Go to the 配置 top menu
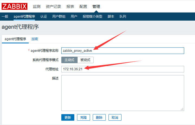Screen dimensions: 195x125 83,7
